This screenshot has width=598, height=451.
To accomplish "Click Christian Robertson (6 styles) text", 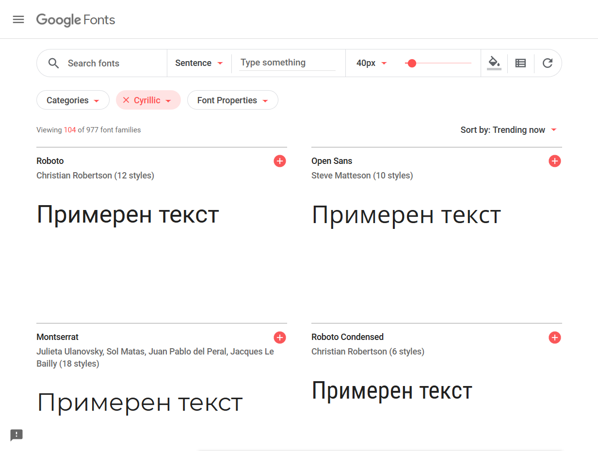I will [368, 352].
